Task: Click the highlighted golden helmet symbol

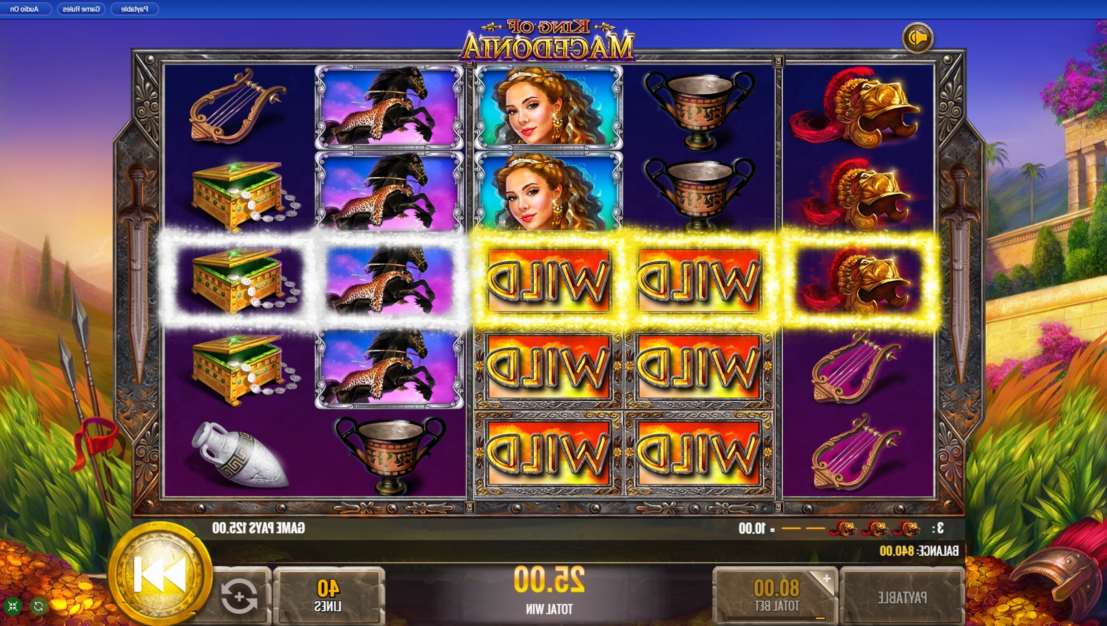Action: [x=858, y=280]
